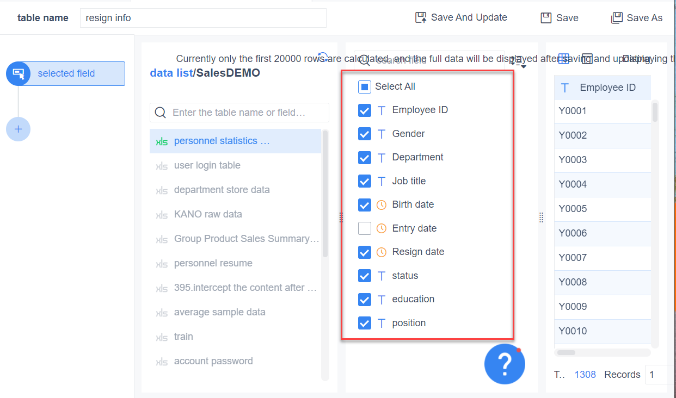The width and height of the screenshot is (676, 398).
Task: Check the Entry date field checkbox
Action: click(x=365, y=228)
